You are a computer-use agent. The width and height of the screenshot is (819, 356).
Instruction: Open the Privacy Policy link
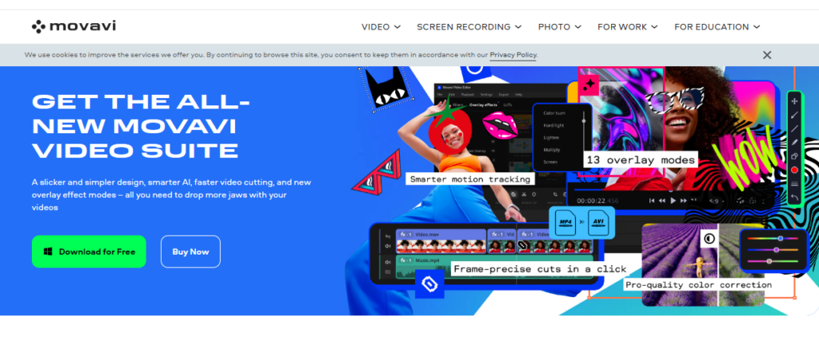tap(513, 55)
